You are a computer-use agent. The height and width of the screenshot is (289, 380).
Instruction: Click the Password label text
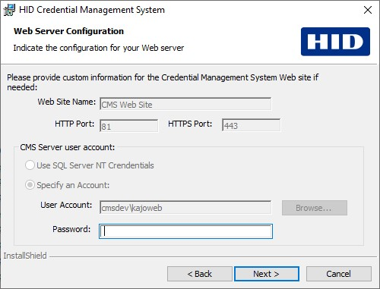coord(71,229)
